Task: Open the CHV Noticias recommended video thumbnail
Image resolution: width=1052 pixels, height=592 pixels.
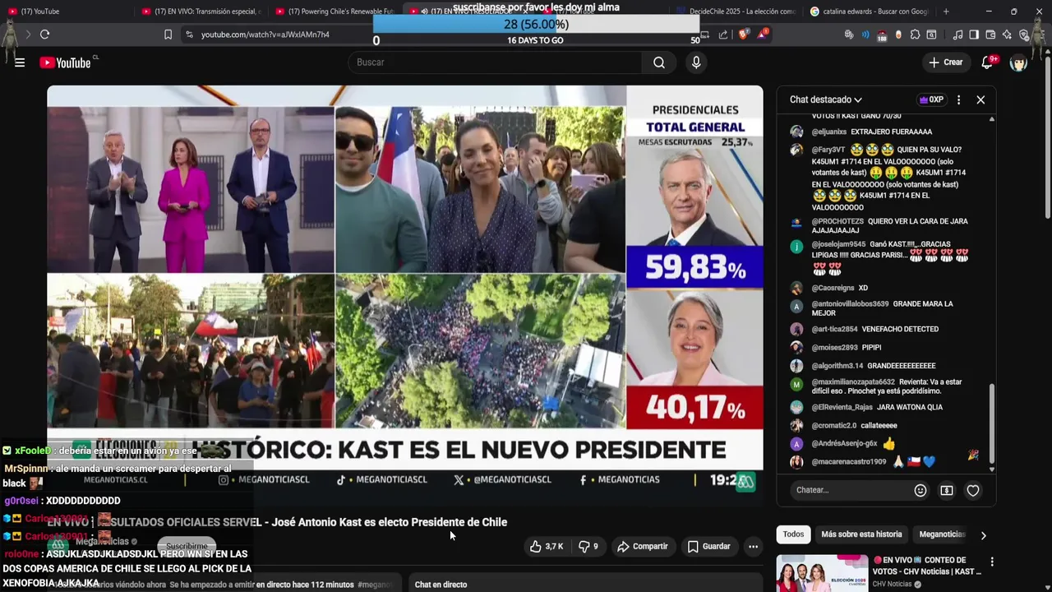Action: (x=822, y=574)
